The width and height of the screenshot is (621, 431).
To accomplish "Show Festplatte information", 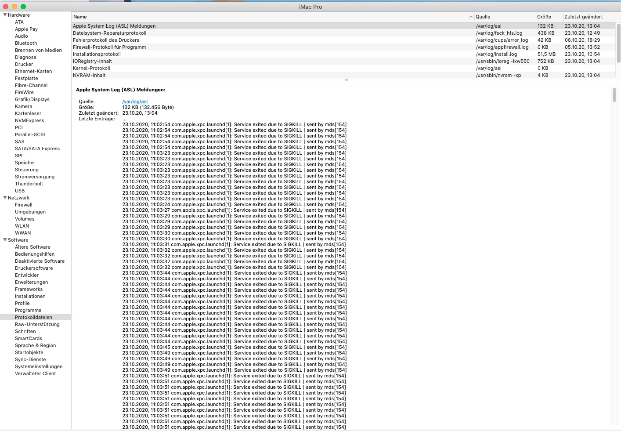I will (26, 78).
